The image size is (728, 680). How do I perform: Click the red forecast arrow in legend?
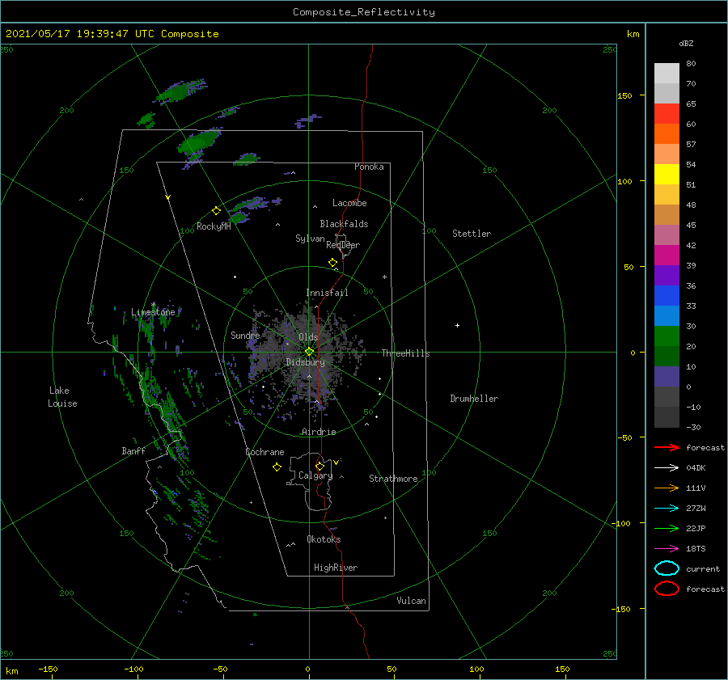667,447
